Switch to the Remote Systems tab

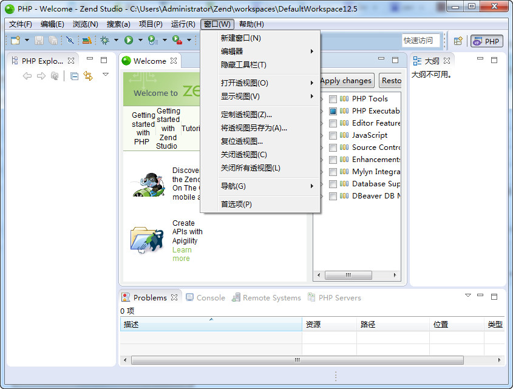[x=266, y=298]
